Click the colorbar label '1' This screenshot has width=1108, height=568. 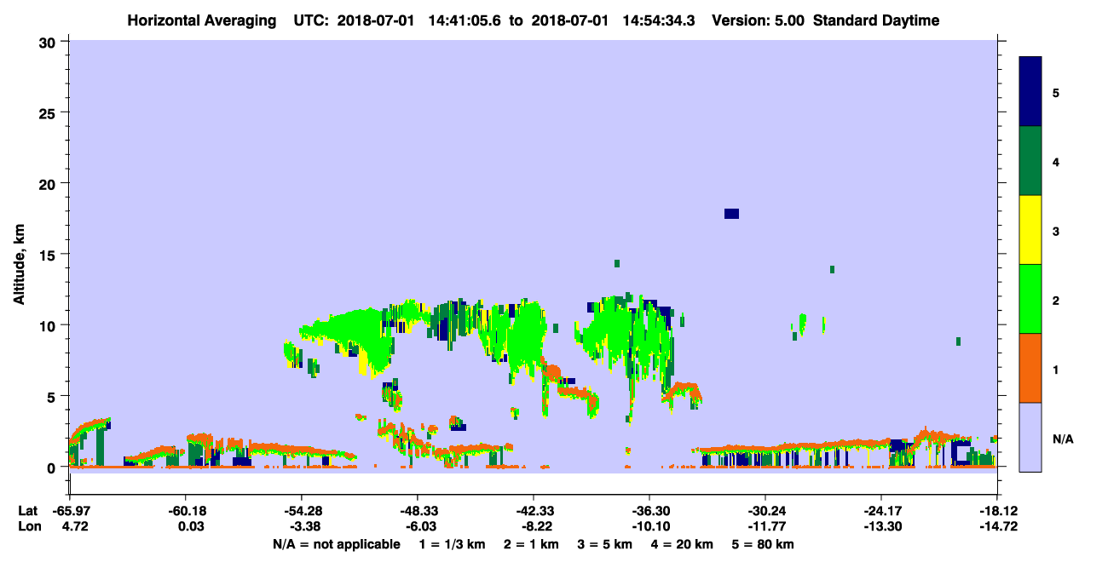tap(1055, 369)
